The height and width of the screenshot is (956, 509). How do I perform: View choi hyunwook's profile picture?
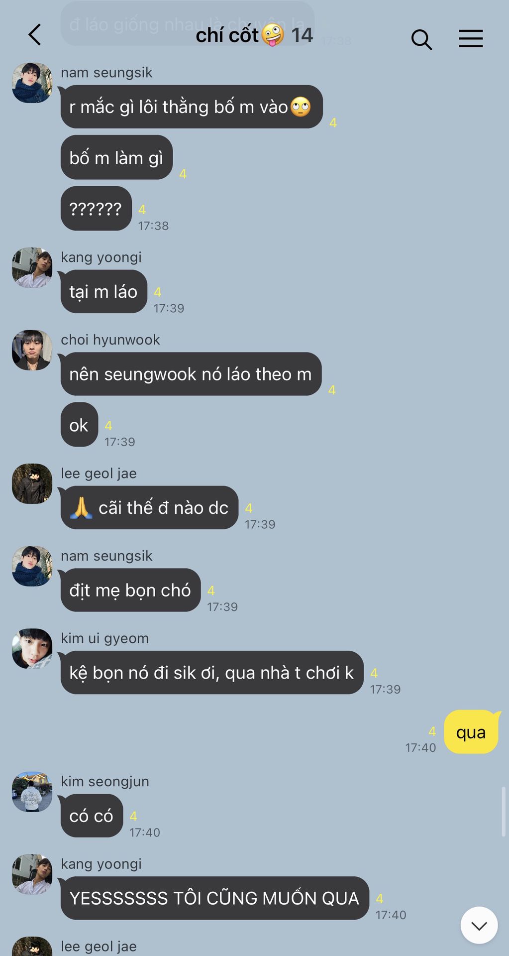(32, 350)
